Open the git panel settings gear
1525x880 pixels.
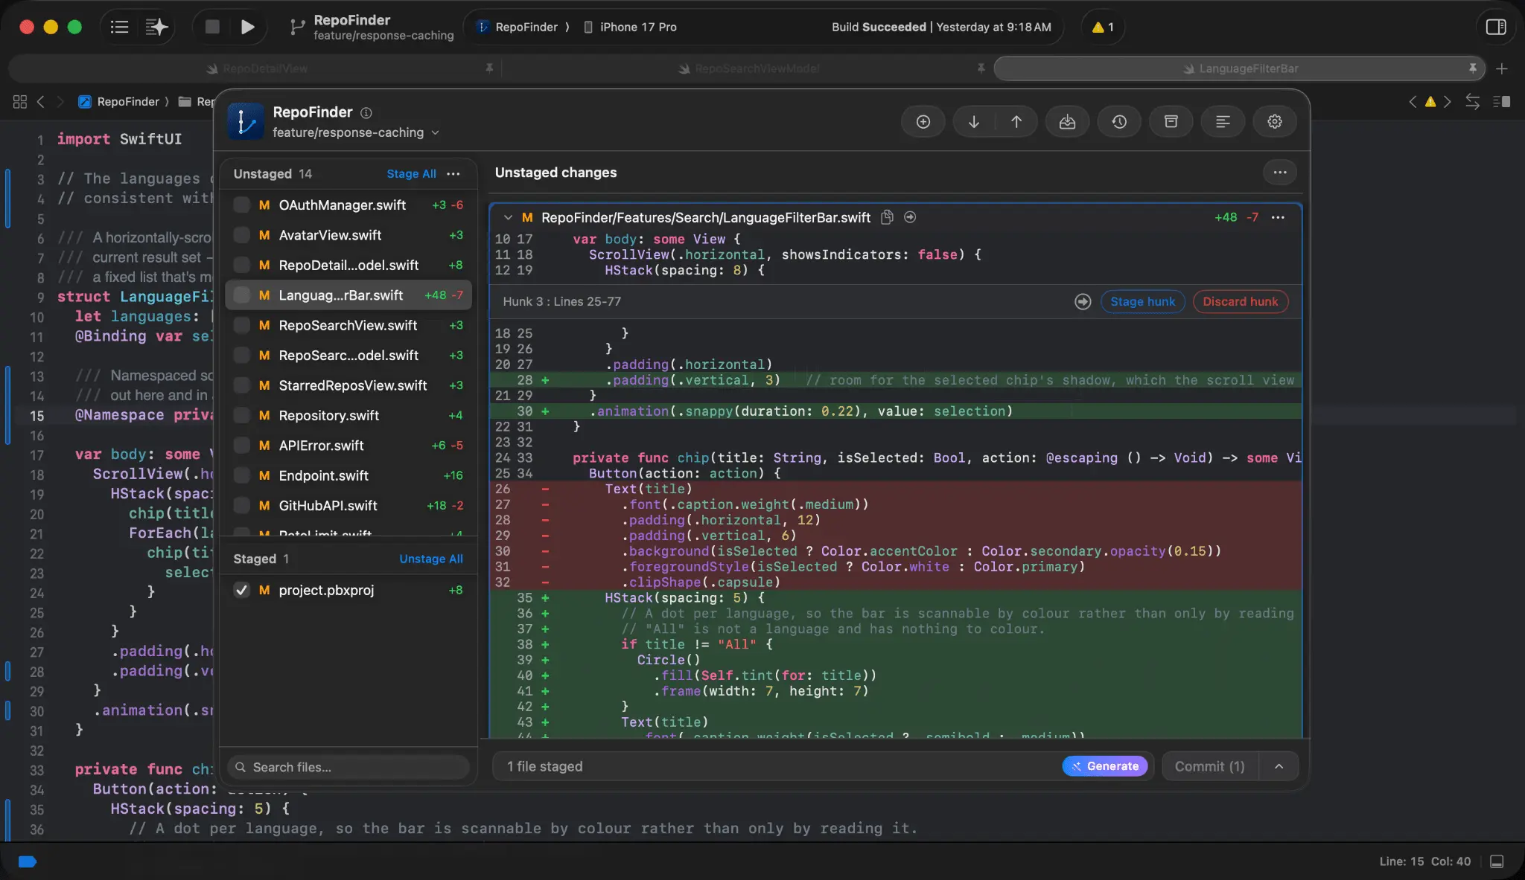pyautogui.click(x=1275, y=122)
